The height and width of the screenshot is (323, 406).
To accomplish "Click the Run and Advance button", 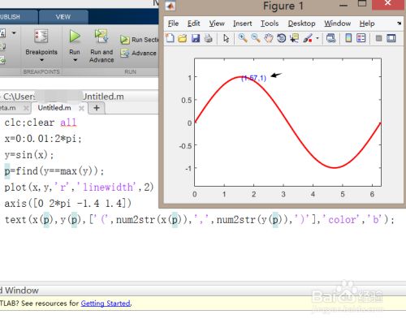I will (101, 45).
